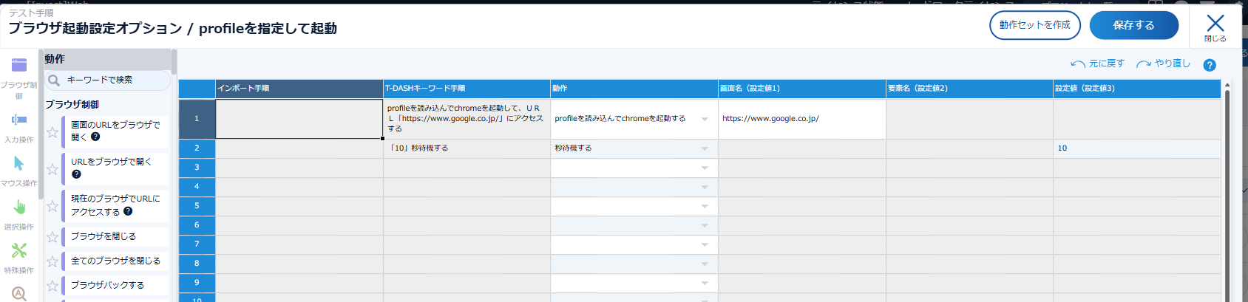Select row header number 1
The width and height of the screenshot is (1248, 302).
click(x=197, y=119)
